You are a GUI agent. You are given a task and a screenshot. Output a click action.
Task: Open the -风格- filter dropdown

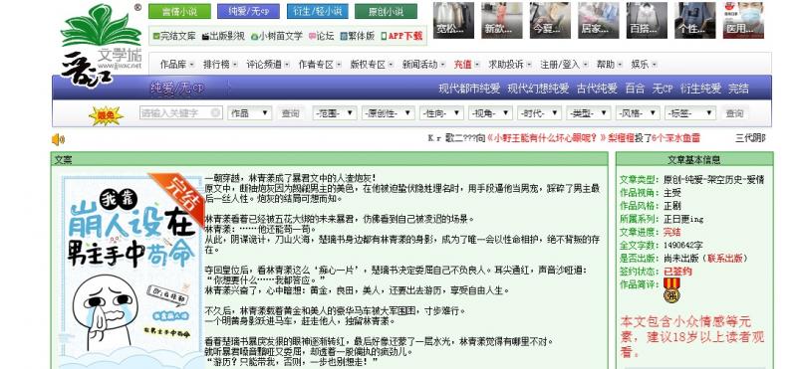tap(638, 113)
